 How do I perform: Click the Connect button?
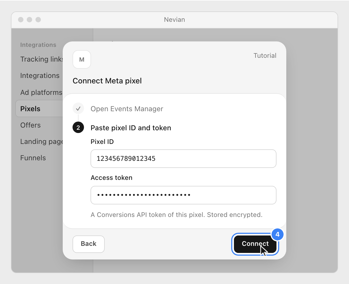click(x=255, y=244)
